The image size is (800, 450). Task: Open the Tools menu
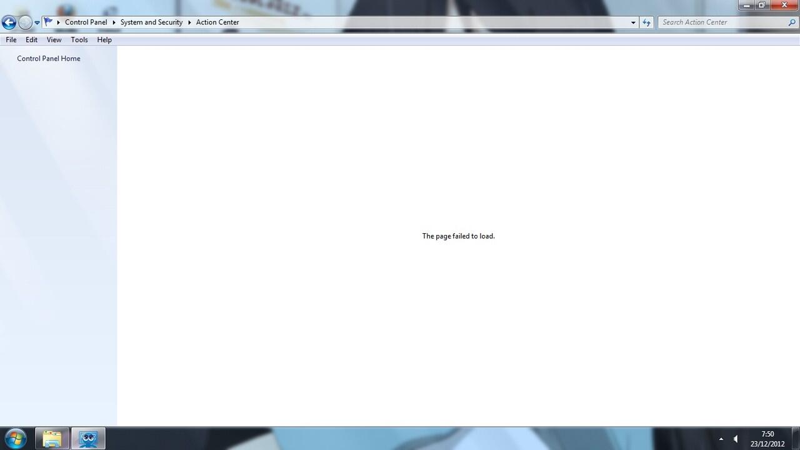click(x=79, y=40)
